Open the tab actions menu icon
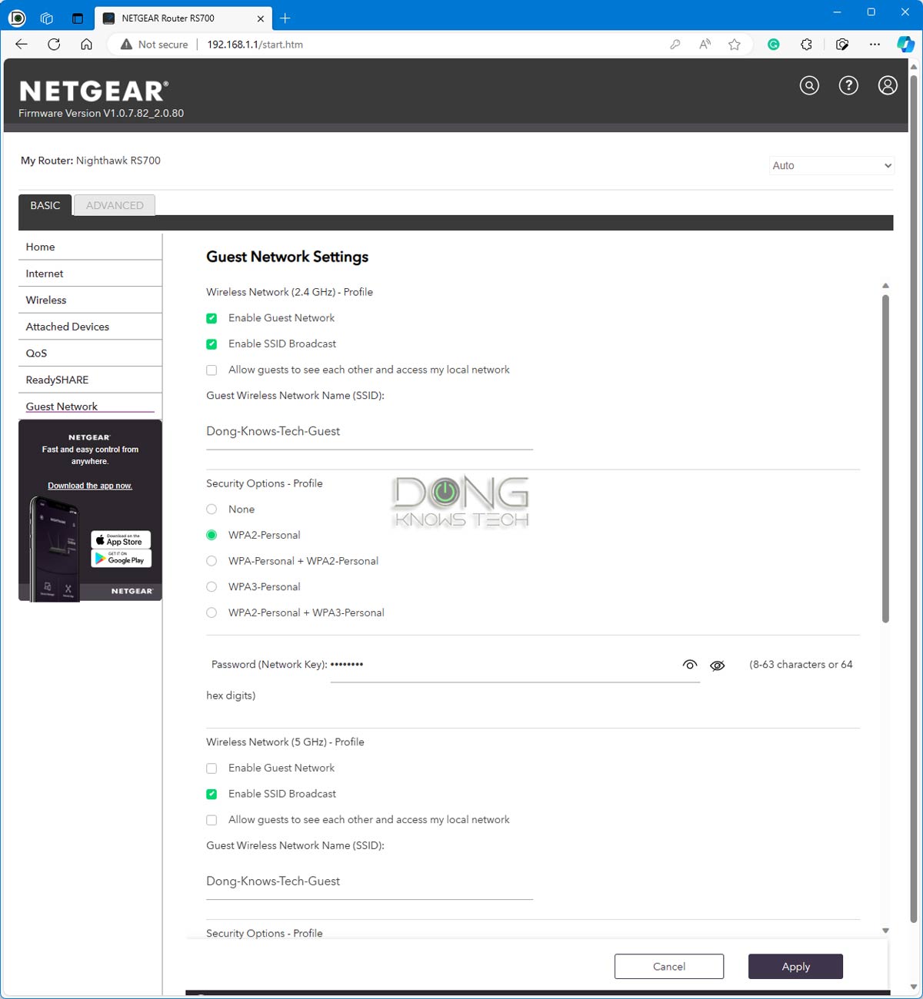923x999 pixels. pyautogui.click(x=77, y=18)
